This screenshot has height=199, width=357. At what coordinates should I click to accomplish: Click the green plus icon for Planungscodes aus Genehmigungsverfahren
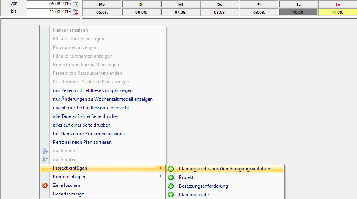pos(171,169)
